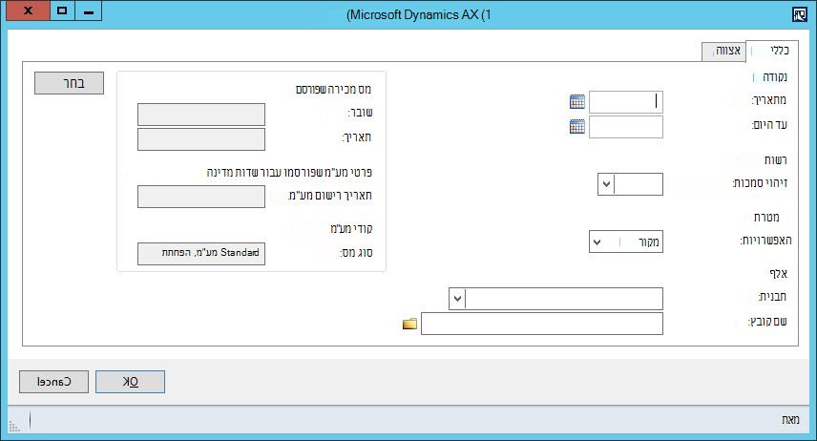Click the מאת status bar text
Image resolution: width=817 pixels, height=441 pixels.
coord(790,420)
